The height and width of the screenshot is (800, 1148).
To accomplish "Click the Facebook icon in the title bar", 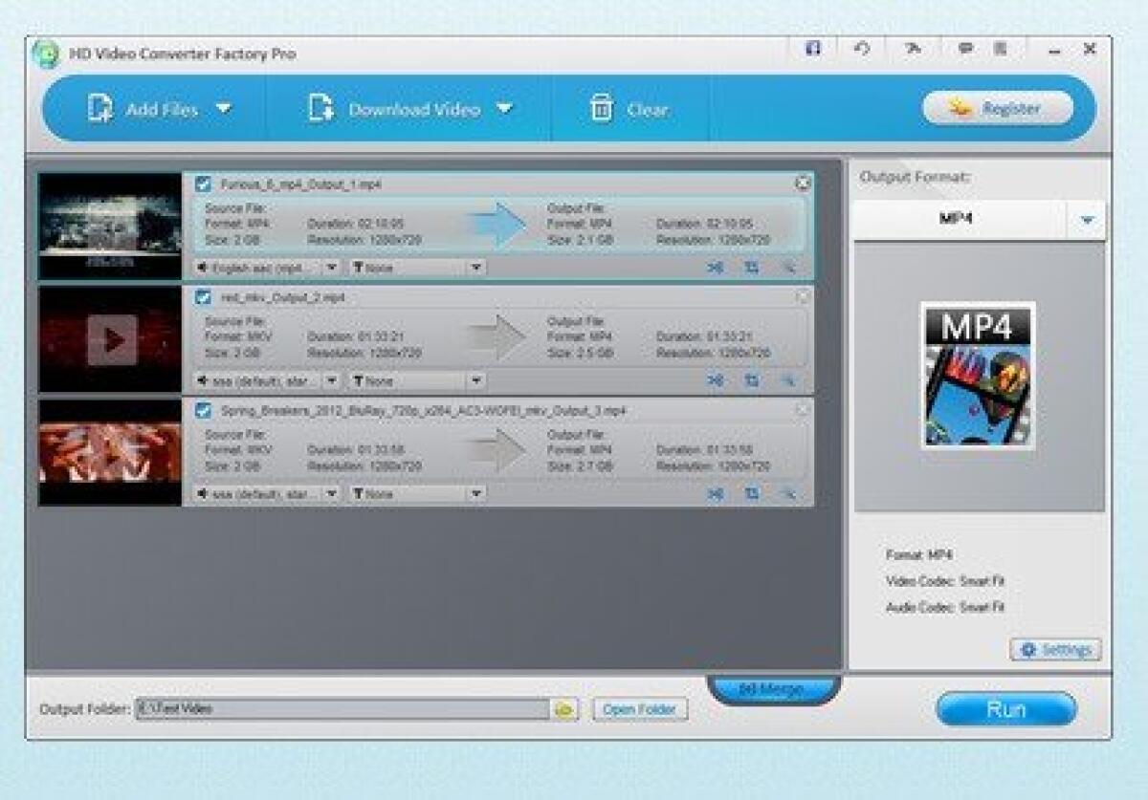I will [x=813, y=47].
